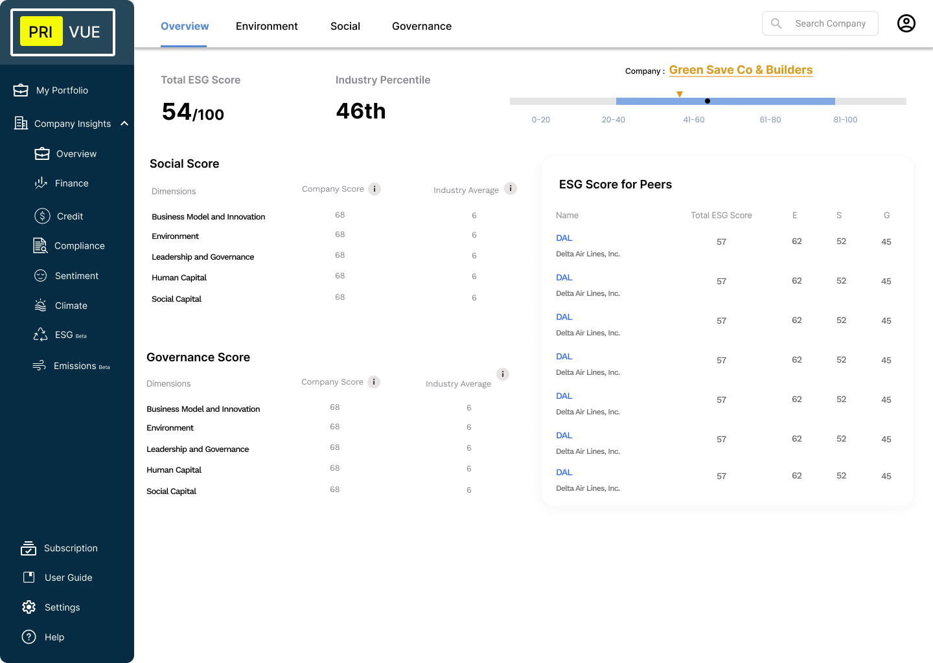Click the Settings gear icon
The width and height of the screenshot is (933, 663).
(x=29, y=607)
